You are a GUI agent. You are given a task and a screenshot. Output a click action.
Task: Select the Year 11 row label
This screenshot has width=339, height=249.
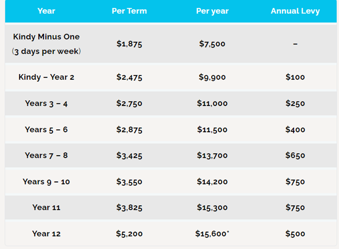pos(46,208)
